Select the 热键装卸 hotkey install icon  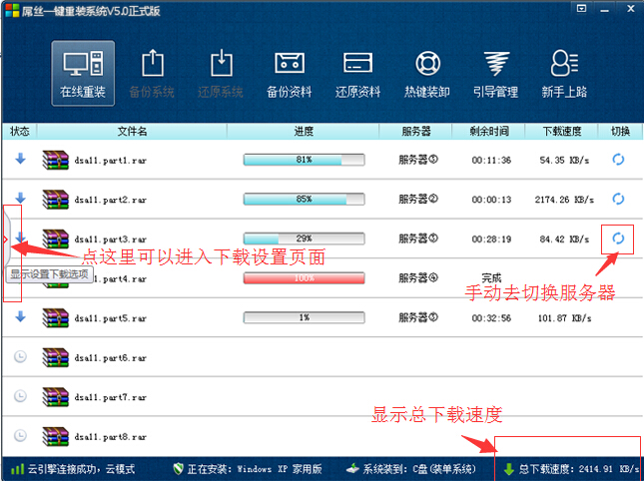point(426,72)
